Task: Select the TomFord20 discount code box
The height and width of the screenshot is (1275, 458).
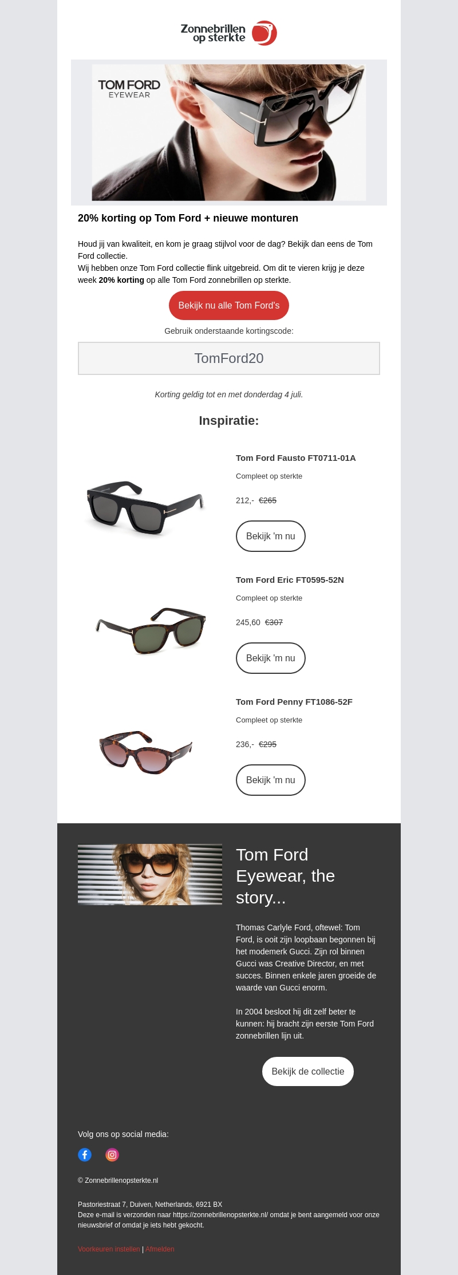Action: (229, 358)
